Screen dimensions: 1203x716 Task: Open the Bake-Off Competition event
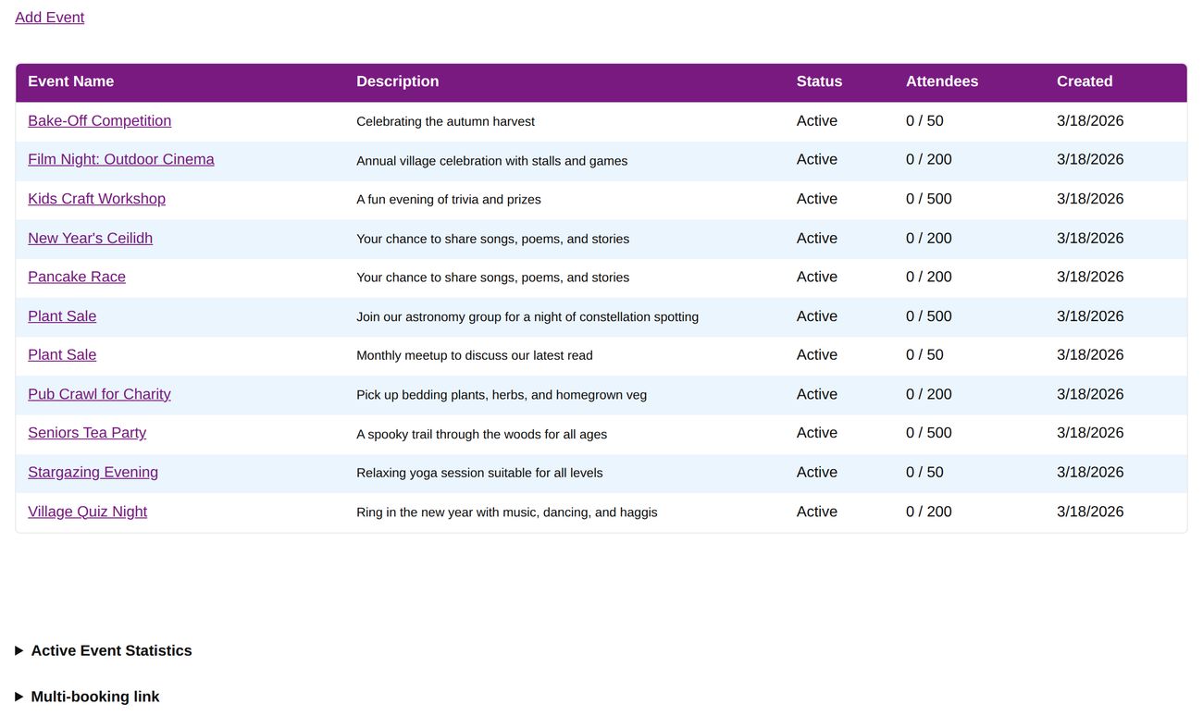coord(99,120)
